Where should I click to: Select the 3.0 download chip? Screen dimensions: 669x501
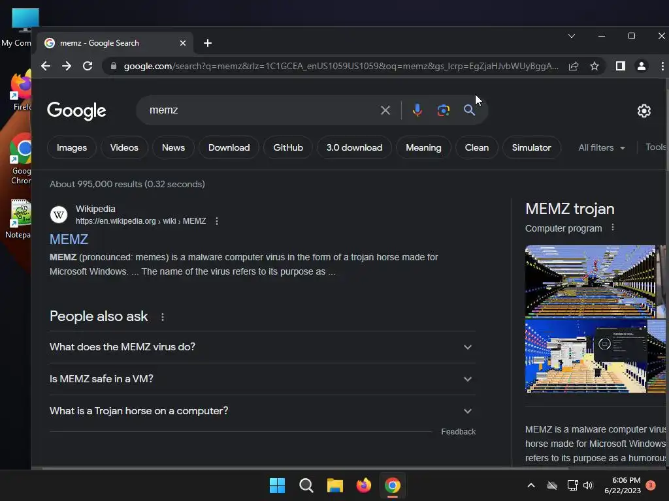point(355,147)
